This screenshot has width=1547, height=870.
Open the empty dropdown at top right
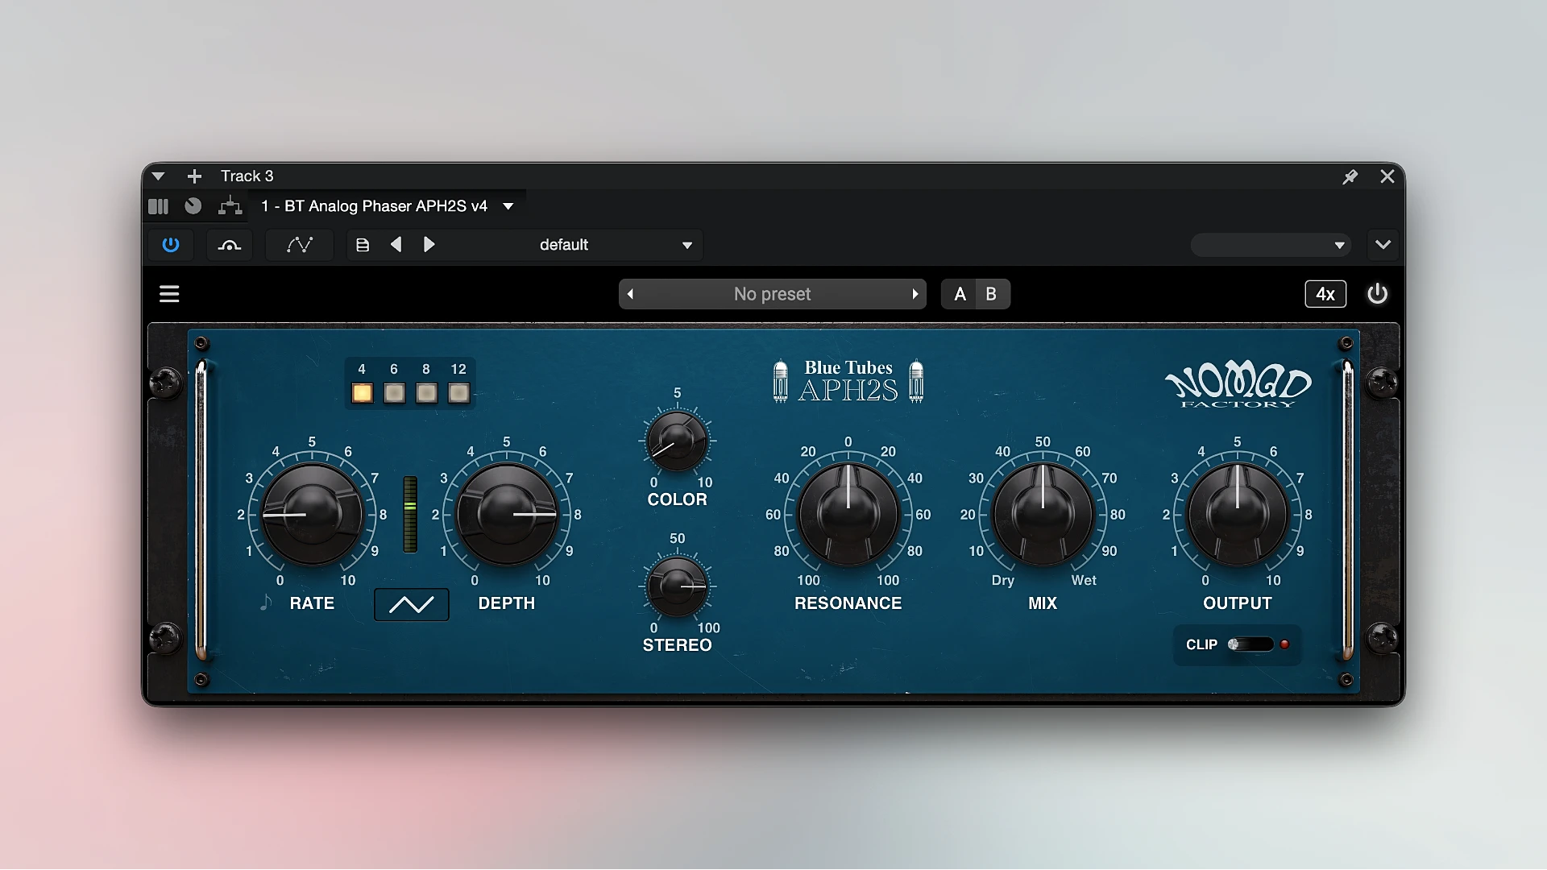[x=1271, y=245]
